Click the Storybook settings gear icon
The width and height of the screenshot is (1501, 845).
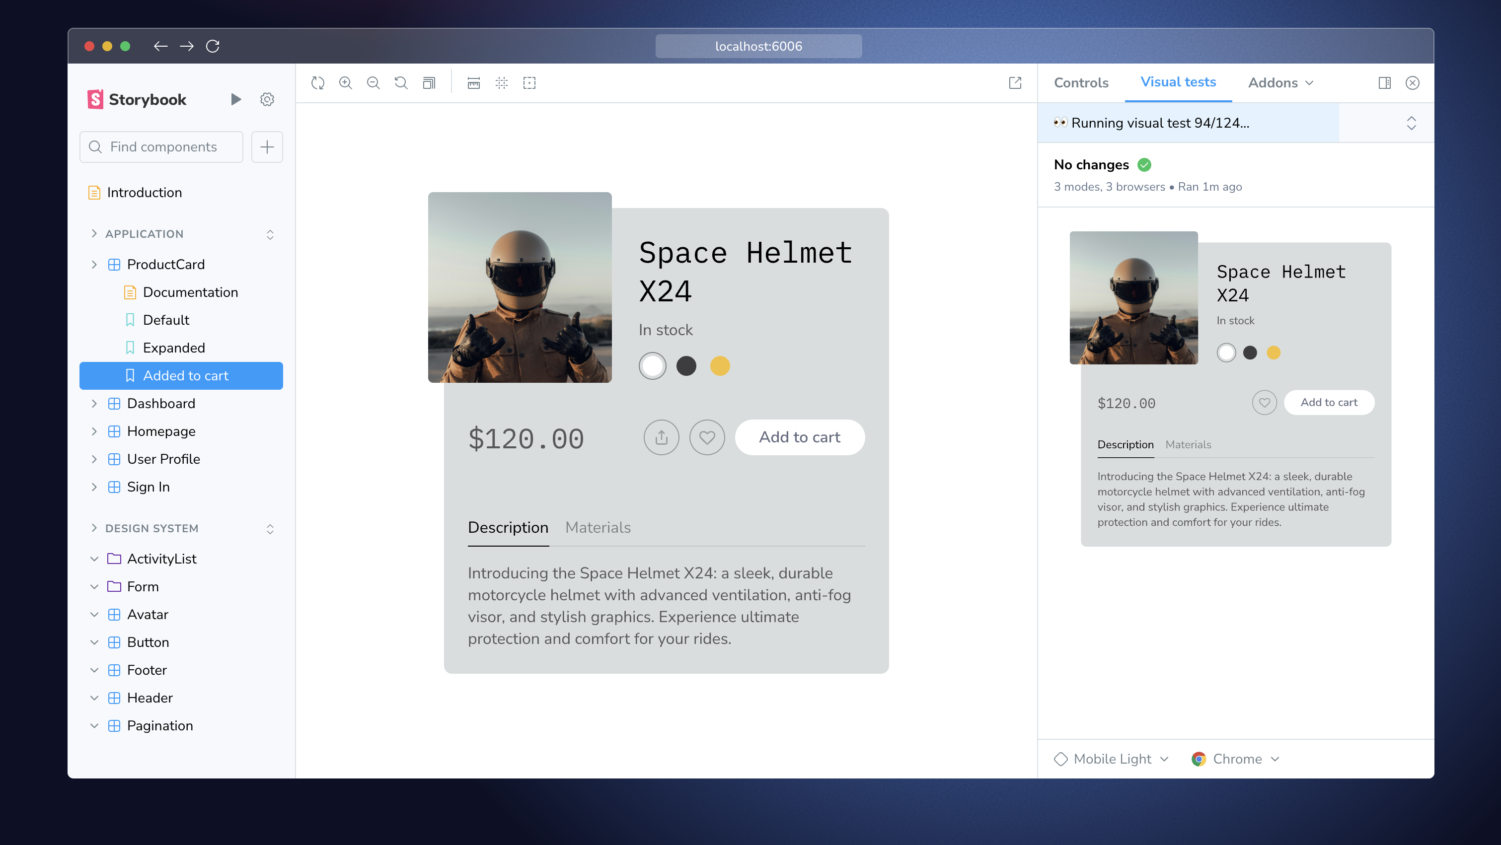click(x=267, y=100)
